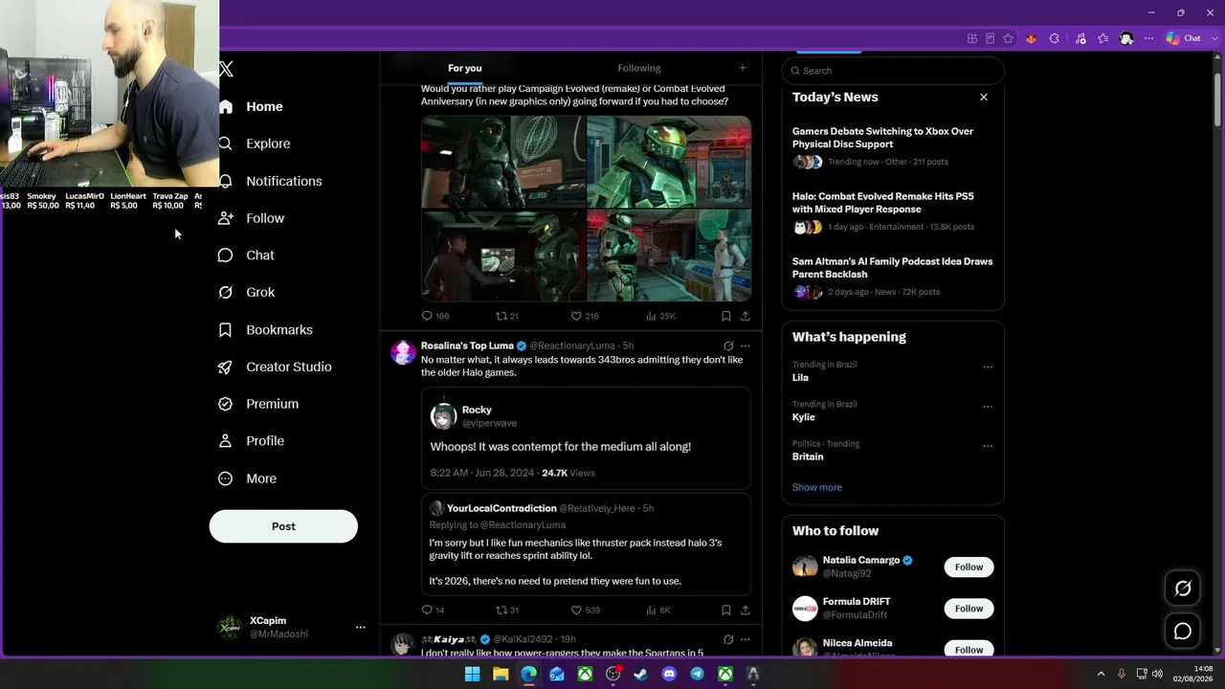Image resolution: width=1225 pixels, height=689 pixels.
Task: Open the floating messages chat button
Action: point(1183,631)
